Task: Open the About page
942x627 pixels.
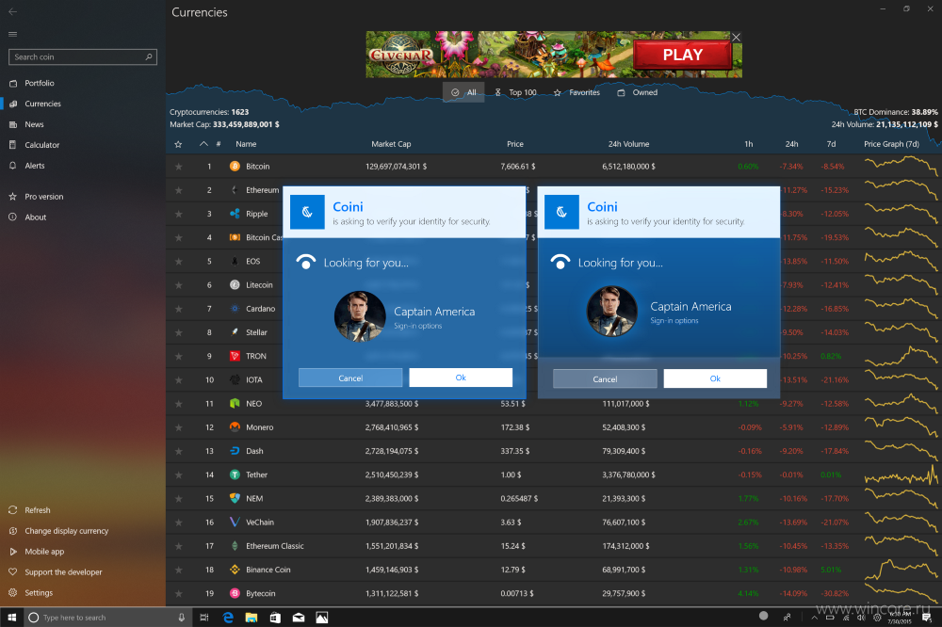Action: coord(36,217)
